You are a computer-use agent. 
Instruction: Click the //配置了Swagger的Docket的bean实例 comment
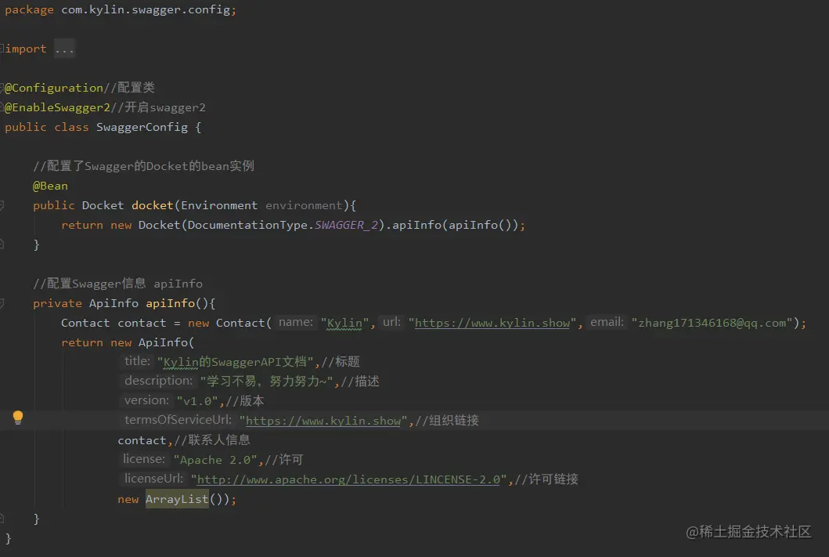[x=144, y=166]
